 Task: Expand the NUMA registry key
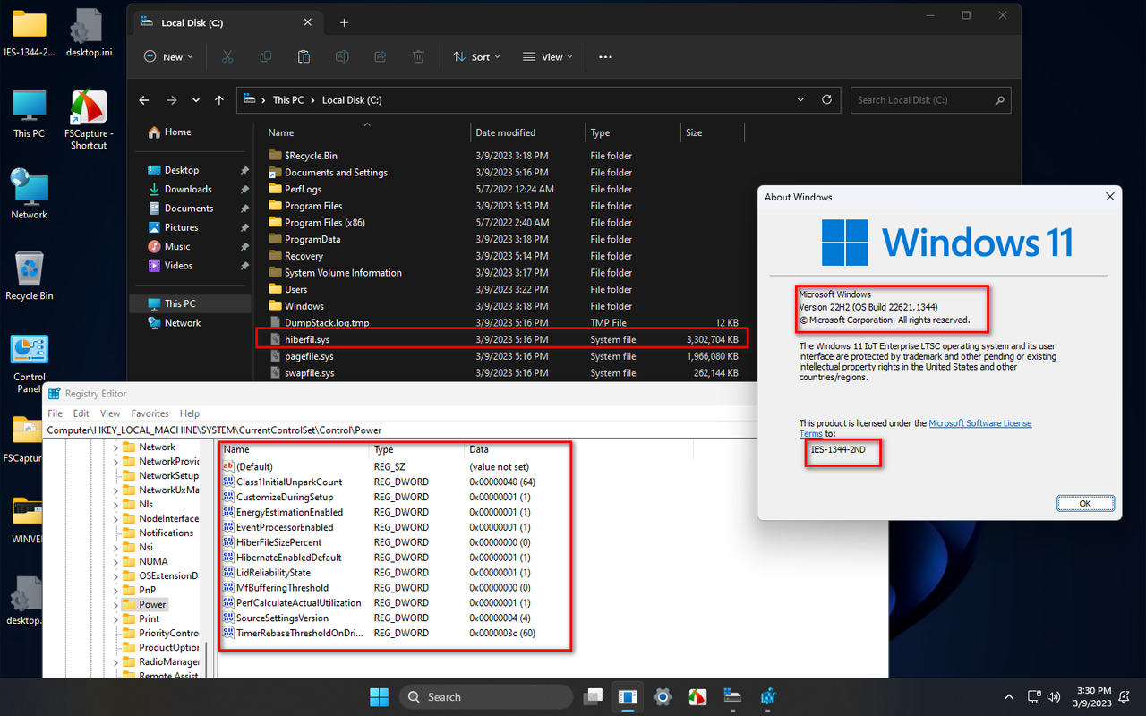click(115, 562)
